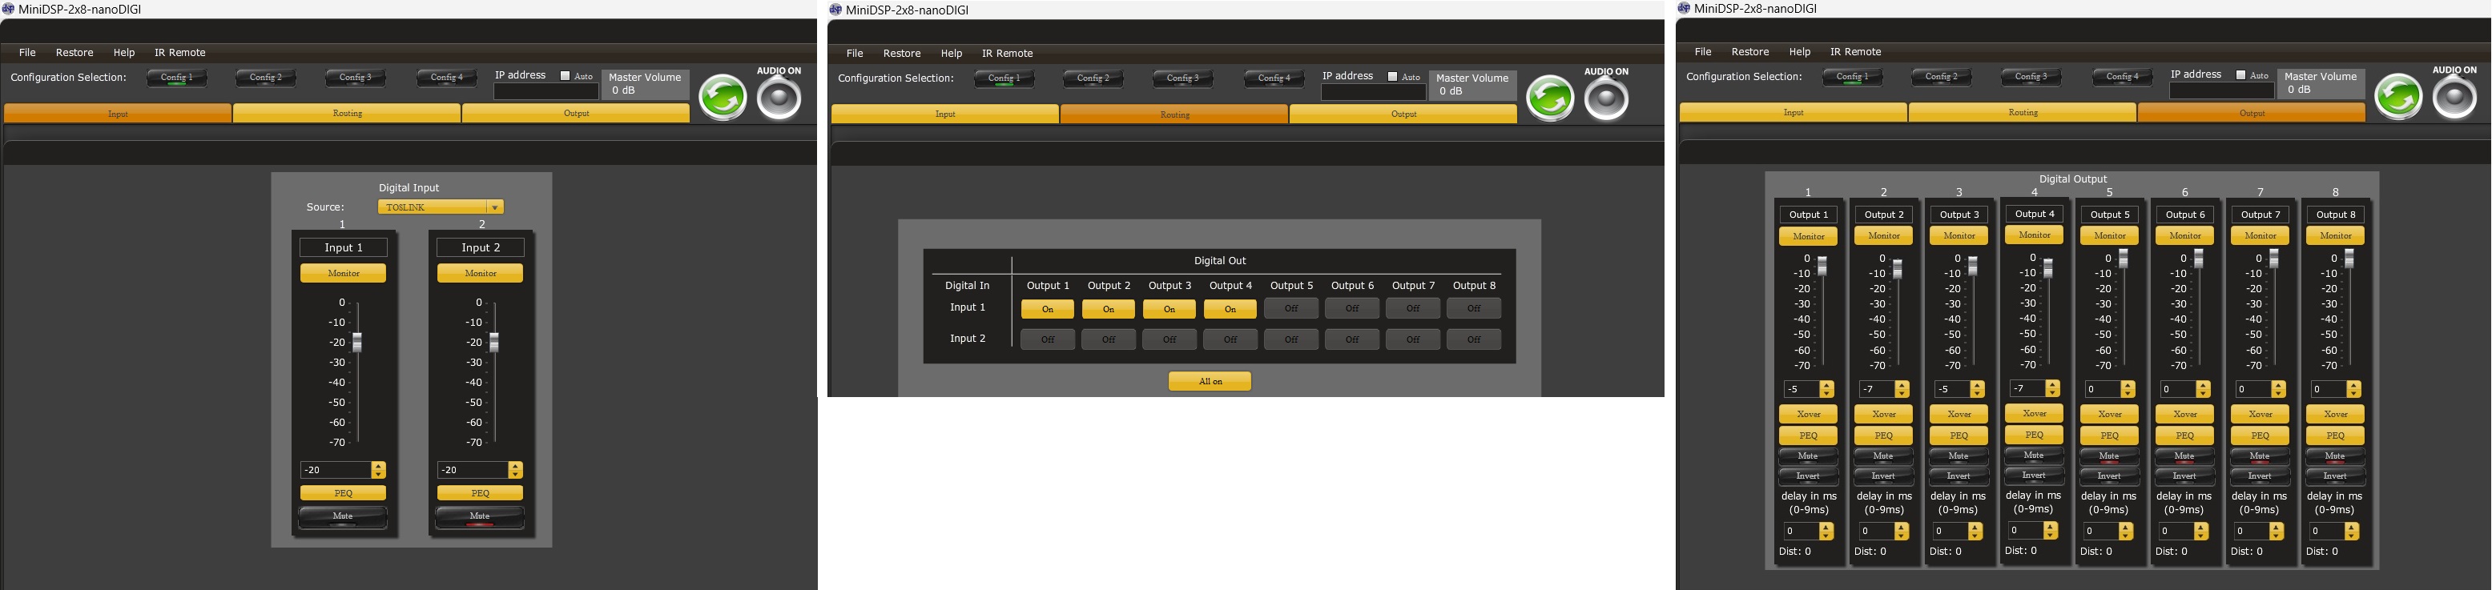The width and height of the screenshot is (2492, 590).
Task: Click the Output 2 channel name field
Action: [x=1883, y=215]
